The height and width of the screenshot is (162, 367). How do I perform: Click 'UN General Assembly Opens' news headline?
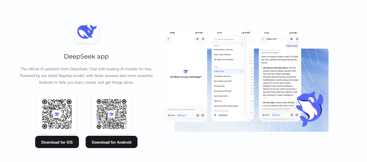click(276, 68)
